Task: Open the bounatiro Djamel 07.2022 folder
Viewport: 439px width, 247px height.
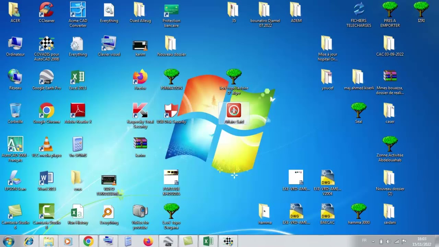Action: [265, 15]
